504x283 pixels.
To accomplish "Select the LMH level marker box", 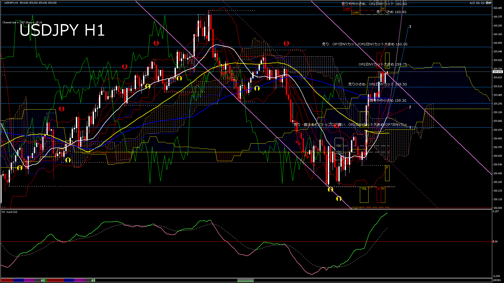I will pyautogui.click(x=347, y=9).
